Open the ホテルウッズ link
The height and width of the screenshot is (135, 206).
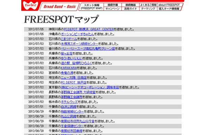(70, 102)
